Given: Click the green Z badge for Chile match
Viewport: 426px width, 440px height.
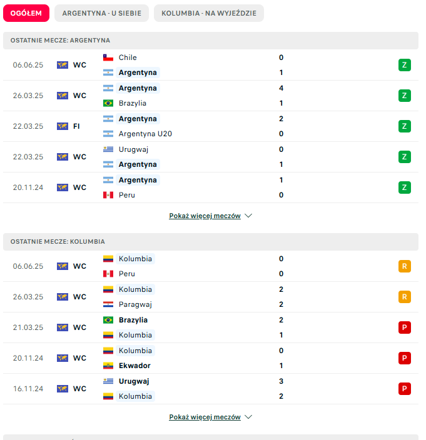Looking at the screenshot, I should 404,65.
